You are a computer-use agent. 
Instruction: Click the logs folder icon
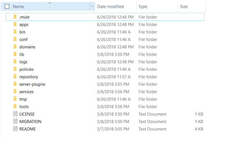click(x=15, y=62)
